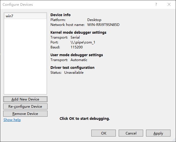Click the baud value 115200
Screen dimensions: 176x142
click(x=77, y=47)
